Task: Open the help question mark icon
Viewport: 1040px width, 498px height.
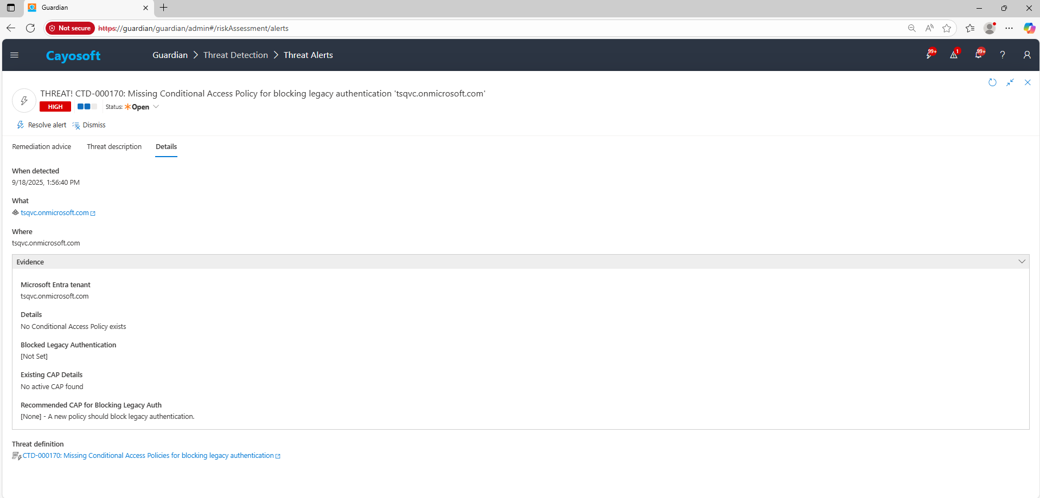Action: point(1003,55)
